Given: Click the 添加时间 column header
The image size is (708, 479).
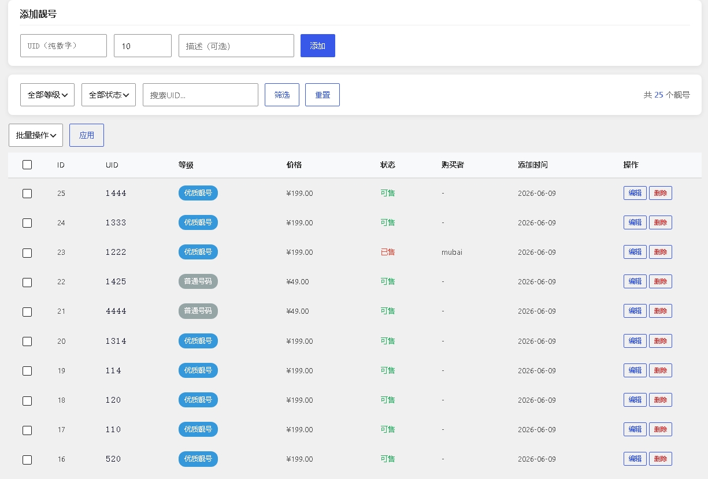Looking at the screenshot, I should [533, 165].
